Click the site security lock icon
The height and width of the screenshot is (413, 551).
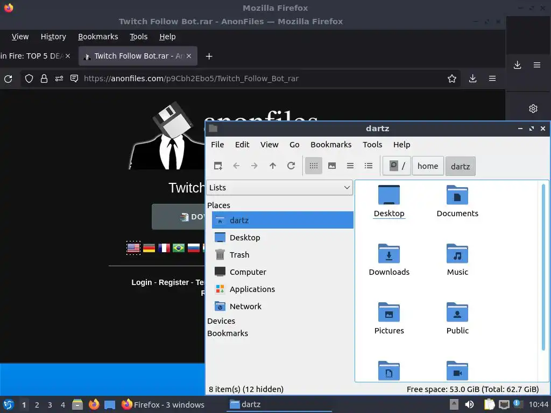point(44,79)
